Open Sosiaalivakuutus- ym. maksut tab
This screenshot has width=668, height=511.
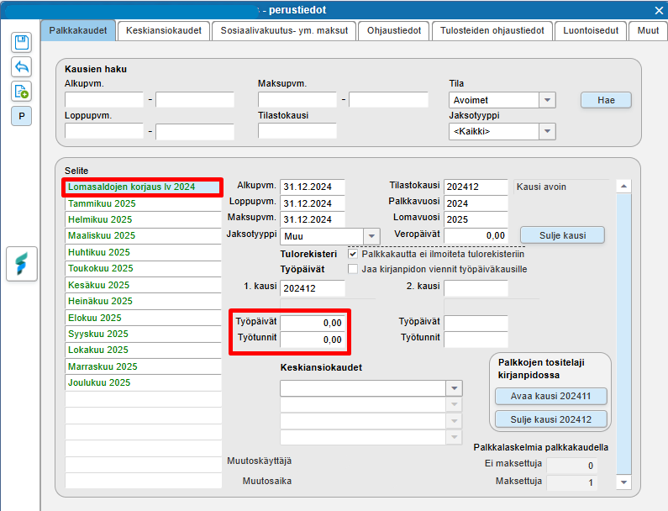click(284, 31)
